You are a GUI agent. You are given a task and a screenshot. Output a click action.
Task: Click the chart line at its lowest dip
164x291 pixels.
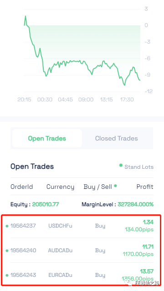(124, 85)
